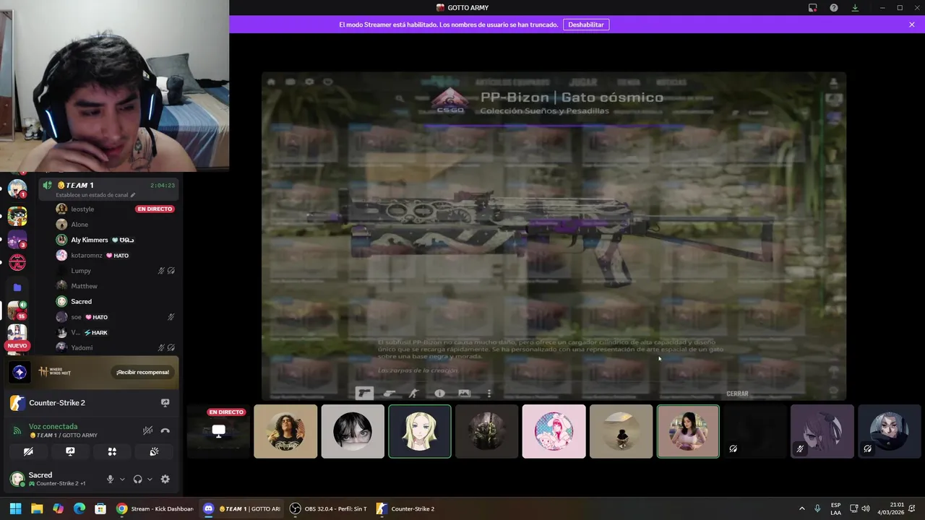This screenshot has height=520, width=925.
Task: Click share your screen button
Action: (70, 451)
